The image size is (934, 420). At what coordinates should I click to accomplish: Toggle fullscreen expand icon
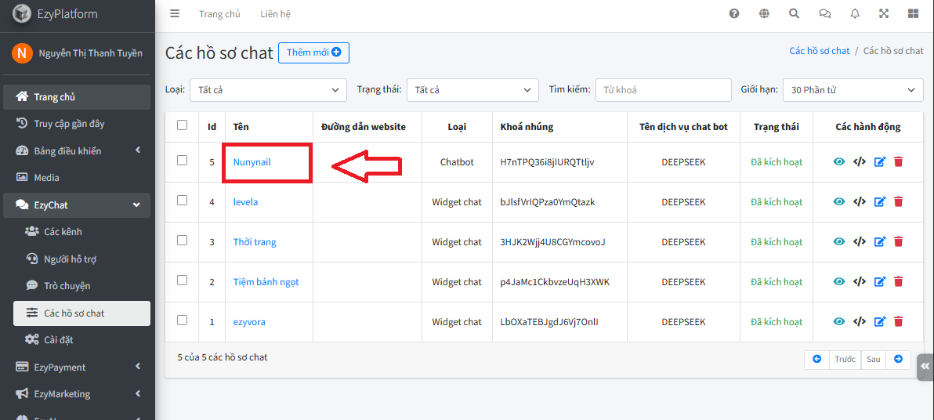click(x=884, y=13)
